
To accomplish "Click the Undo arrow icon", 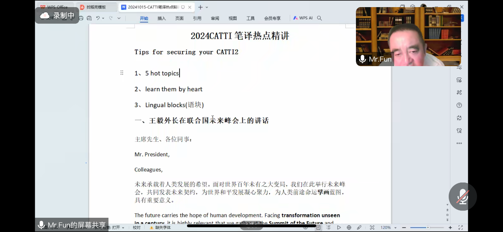I will pos(98,18).
